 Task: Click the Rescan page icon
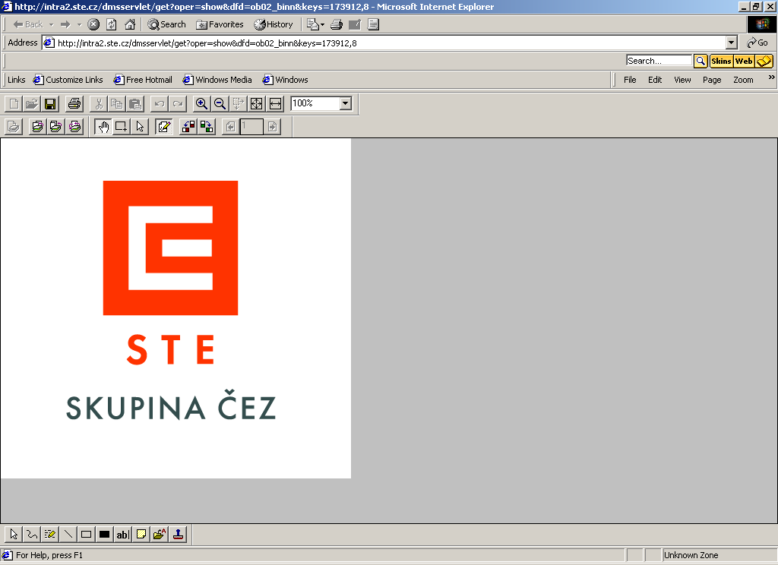coord(74,127)
